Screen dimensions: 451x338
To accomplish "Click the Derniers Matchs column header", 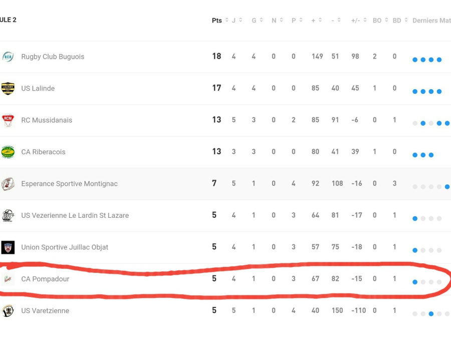I will click(x=431, y=21).
